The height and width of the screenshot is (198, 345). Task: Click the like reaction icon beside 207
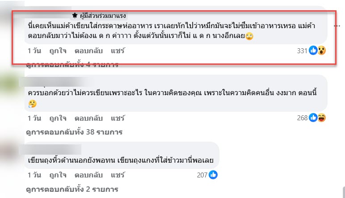(213, 175)
